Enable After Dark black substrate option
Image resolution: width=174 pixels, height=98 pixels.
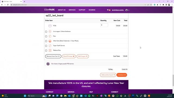(x=46, y=41)
